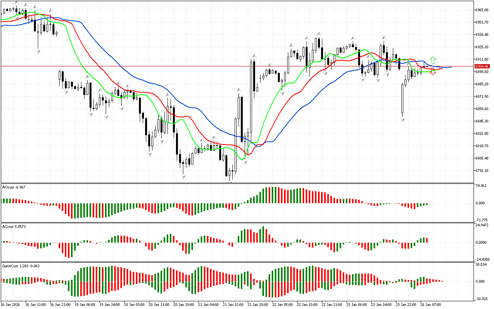Click the 16 Jan 2026 date label
Image resolution: width=494 pixels, height=309 pixels.
click(12, 304)
